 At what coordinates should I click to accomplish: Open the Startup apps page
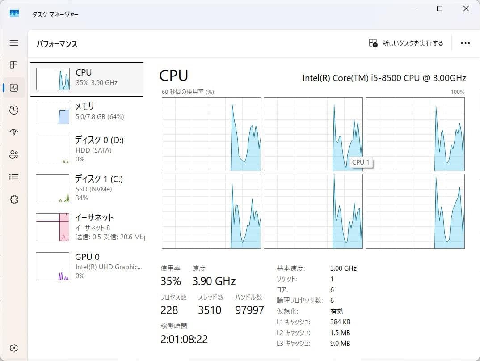point(13,132)
